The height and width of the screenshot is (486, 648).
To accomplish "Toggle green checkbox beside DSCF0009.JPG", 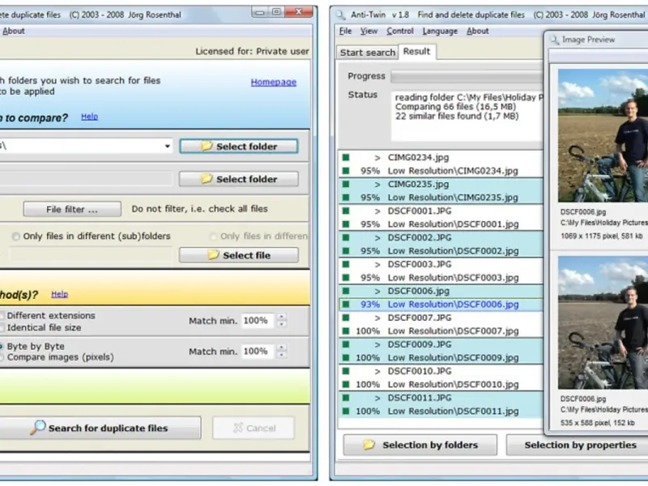I will (x=346, y=344).
